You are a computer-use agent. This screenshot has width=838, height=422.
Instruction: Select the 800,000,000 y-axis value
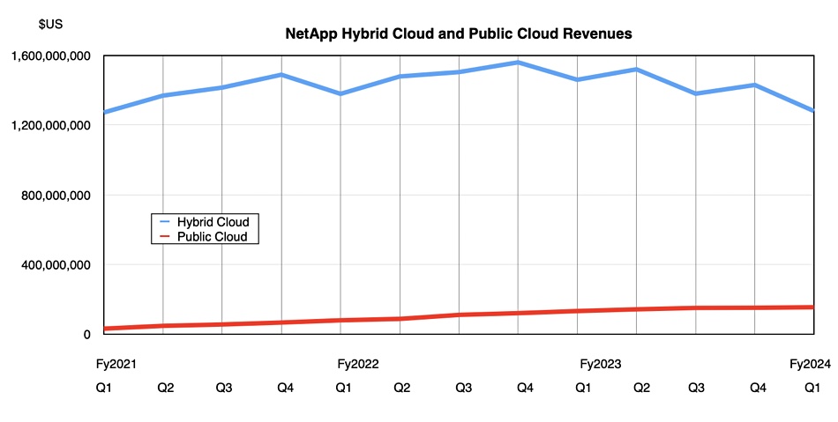(56, 196)
